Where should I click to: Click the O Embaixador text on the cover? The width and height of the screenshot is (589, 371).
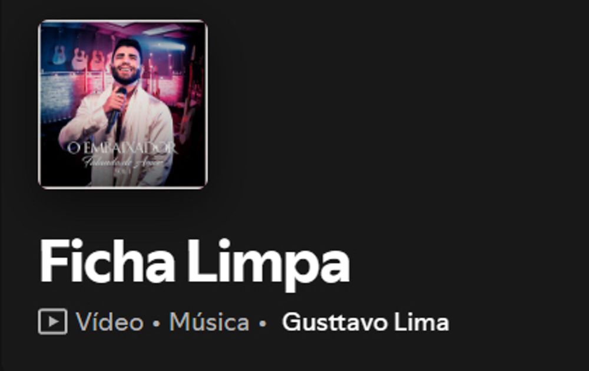(x=122, y=148)
